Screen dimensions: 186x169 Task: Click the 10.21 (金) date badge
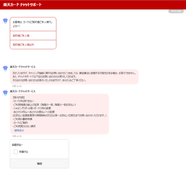point(176,11)
